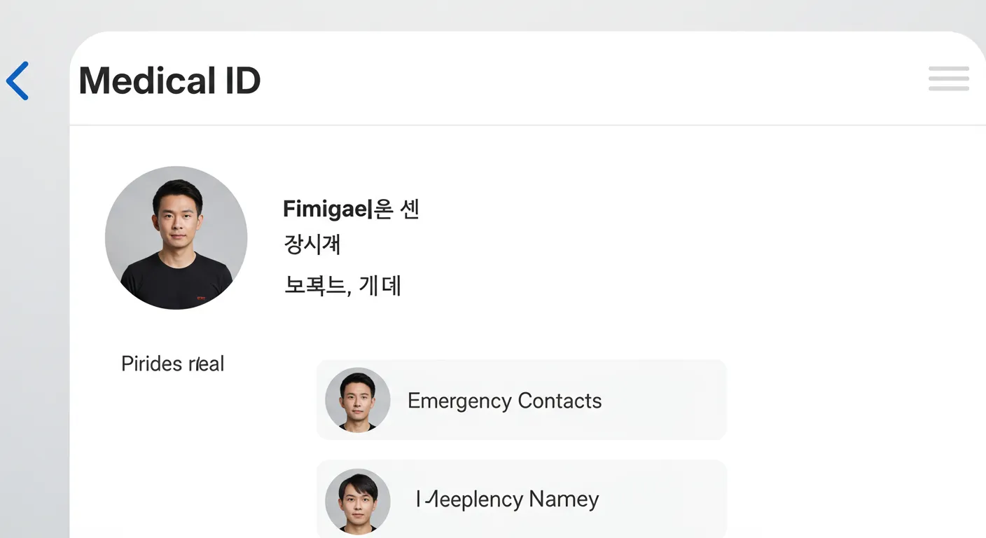Expand the Meeplency Namey section
986x538 pixels.
tap(522, 499)
